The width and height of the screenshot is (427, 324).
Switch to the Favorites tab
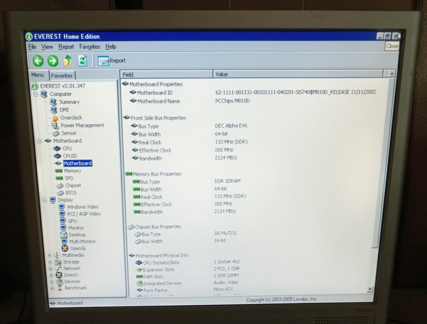tap(62, 75)
